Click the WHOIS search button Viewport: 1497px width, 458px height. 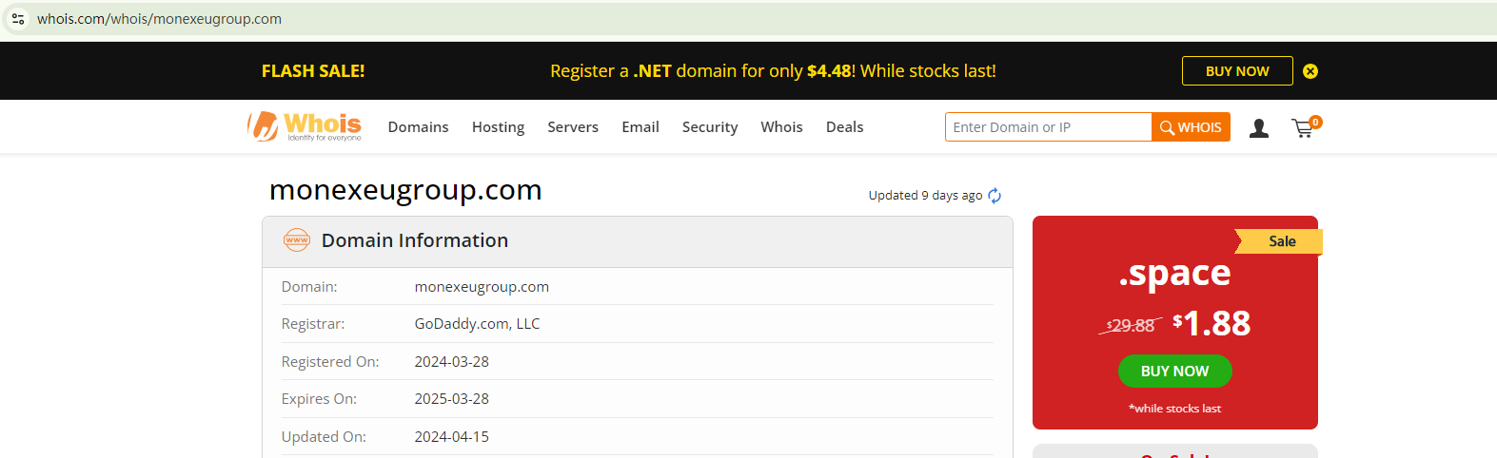pyautogui.click(x=1191, y=127)
